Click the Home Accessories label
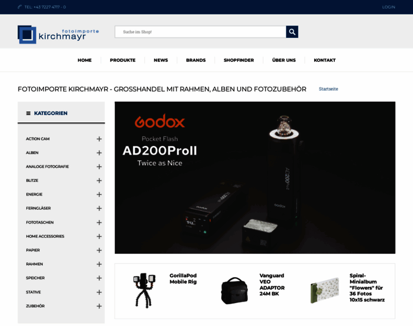This screenshot has height=326, width=413. tap(45, 236)
